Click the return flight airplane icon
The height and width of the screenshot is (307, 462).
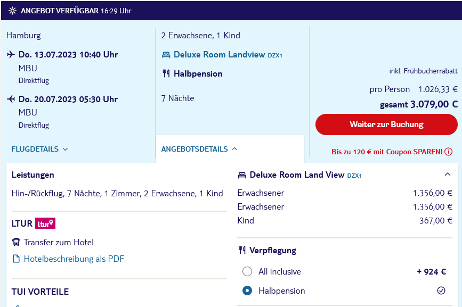click(11, 99)
